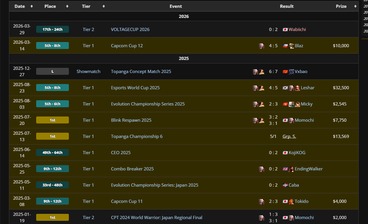Click the played character icon in Capcom Cup 11 row
The image size is (368, 224).
click(x=262, y=201)
